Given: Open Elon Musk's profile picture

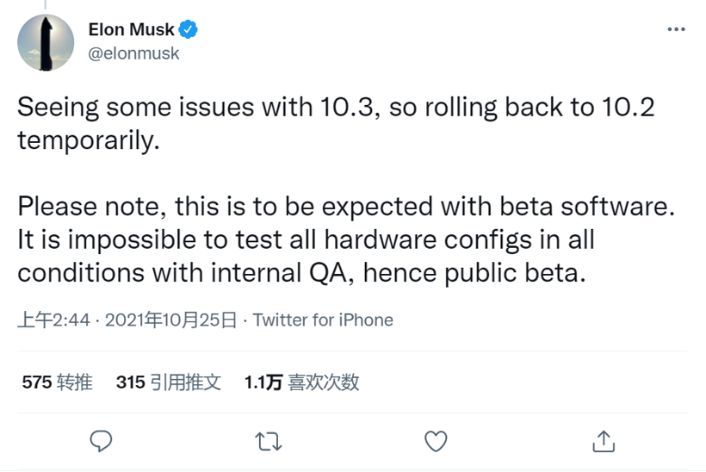Looking at the screenshot, I should pyautogui.click(x=46, y=42).
